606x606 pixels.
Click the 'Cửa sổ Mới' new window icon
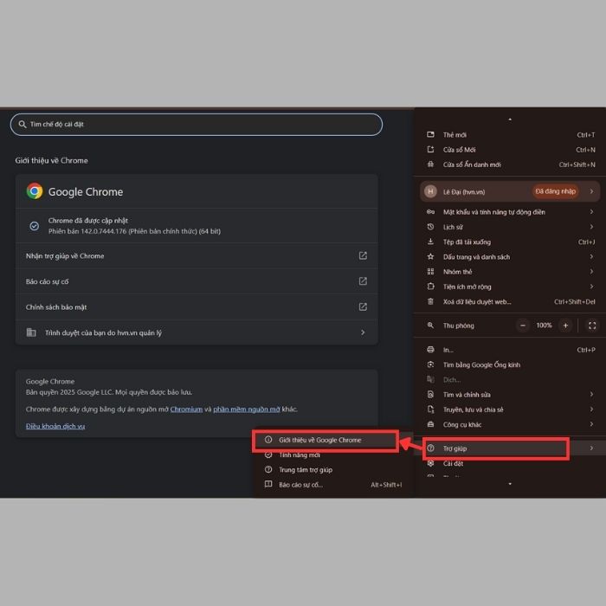coord(430,150)
